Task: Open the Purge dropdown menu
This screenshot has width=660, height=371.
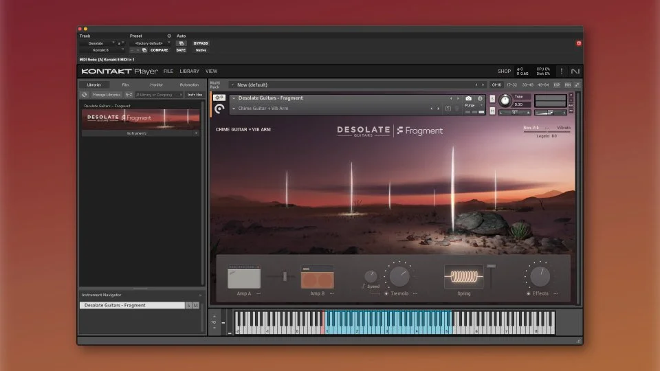Action: [x=474, y=105]
